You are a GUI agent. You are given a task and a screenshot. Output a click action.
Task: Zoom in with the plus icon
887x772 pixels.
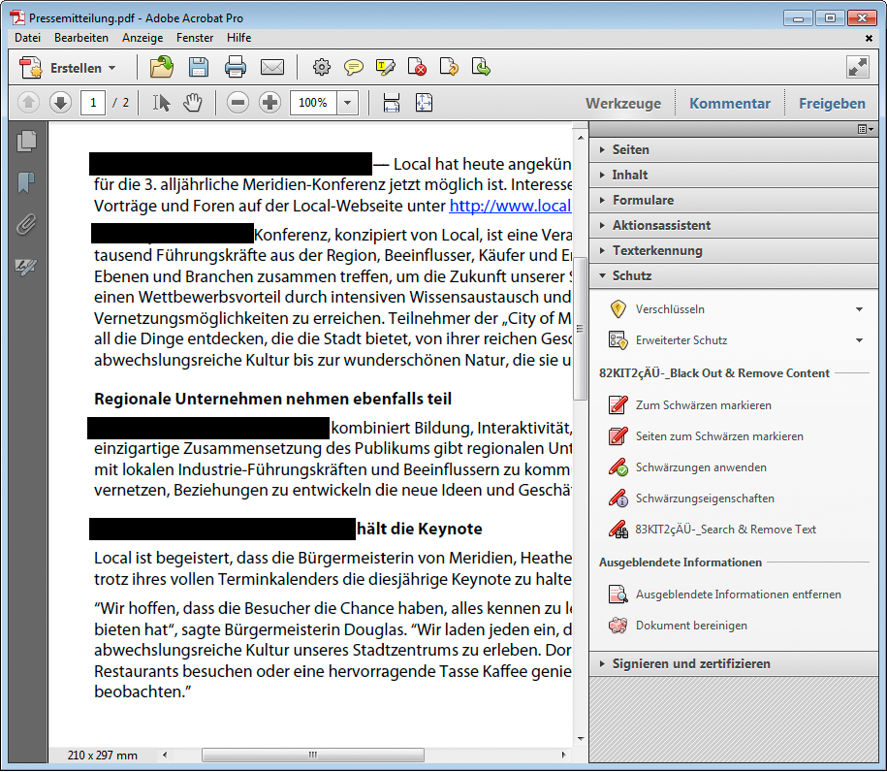(x=269, y=102)
